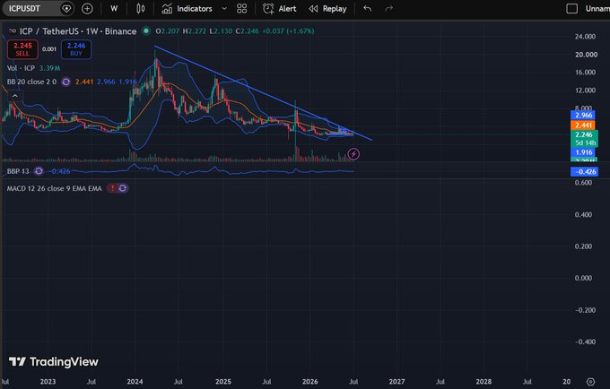Select the MACD 12 26 close 9 legend

click(54, 188)
